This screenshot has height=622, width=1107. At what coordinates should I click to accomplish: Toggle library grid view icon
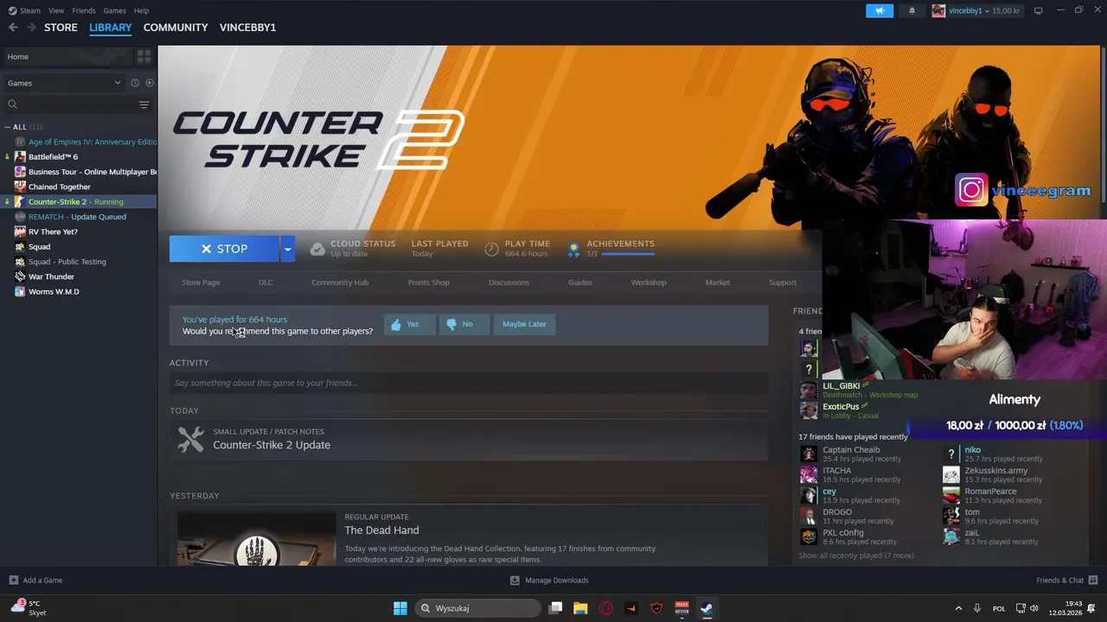point(144,56)
